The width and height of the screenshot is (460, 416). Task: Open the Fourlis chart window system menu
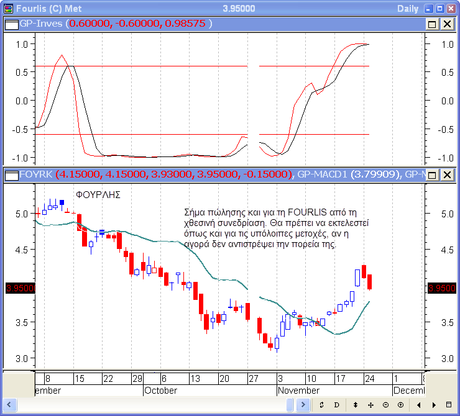pyautogui.click(x=7, y=8)
